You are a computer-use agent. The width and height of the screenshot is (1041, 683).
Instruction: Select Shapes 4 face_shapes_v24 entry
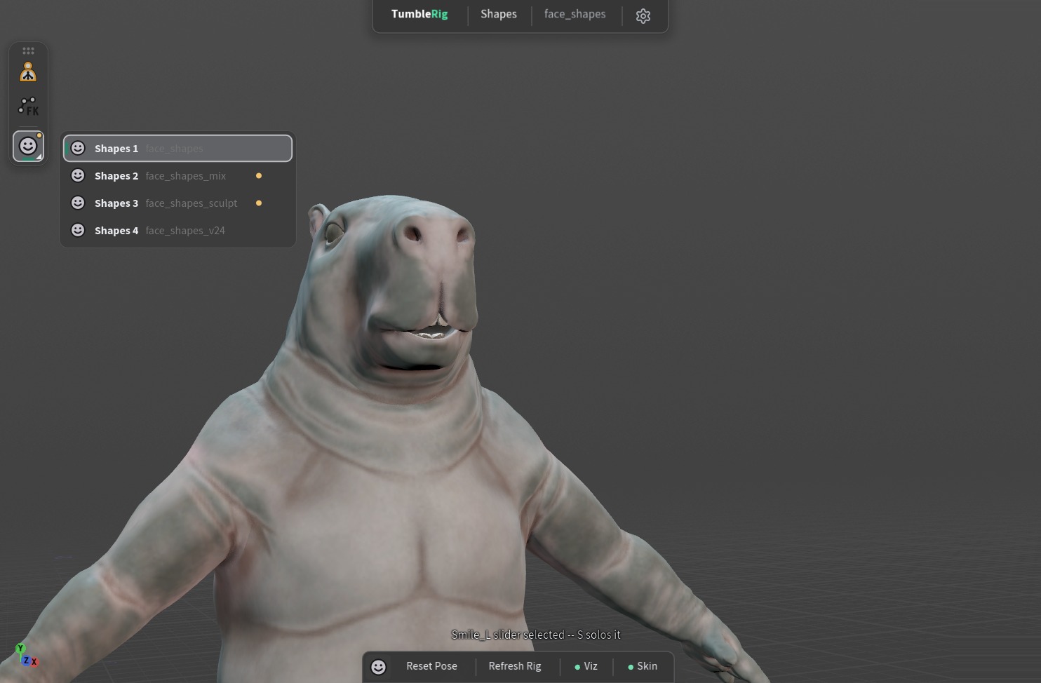(177, 230)
